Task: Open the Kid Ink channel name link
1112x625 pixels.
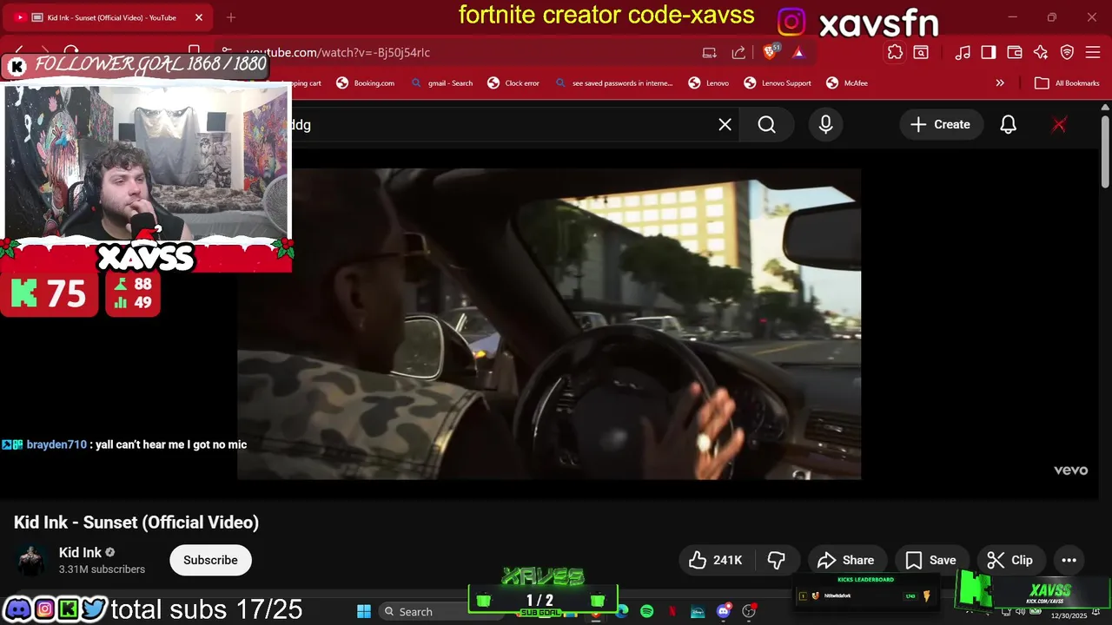Action: pos(80,553)
